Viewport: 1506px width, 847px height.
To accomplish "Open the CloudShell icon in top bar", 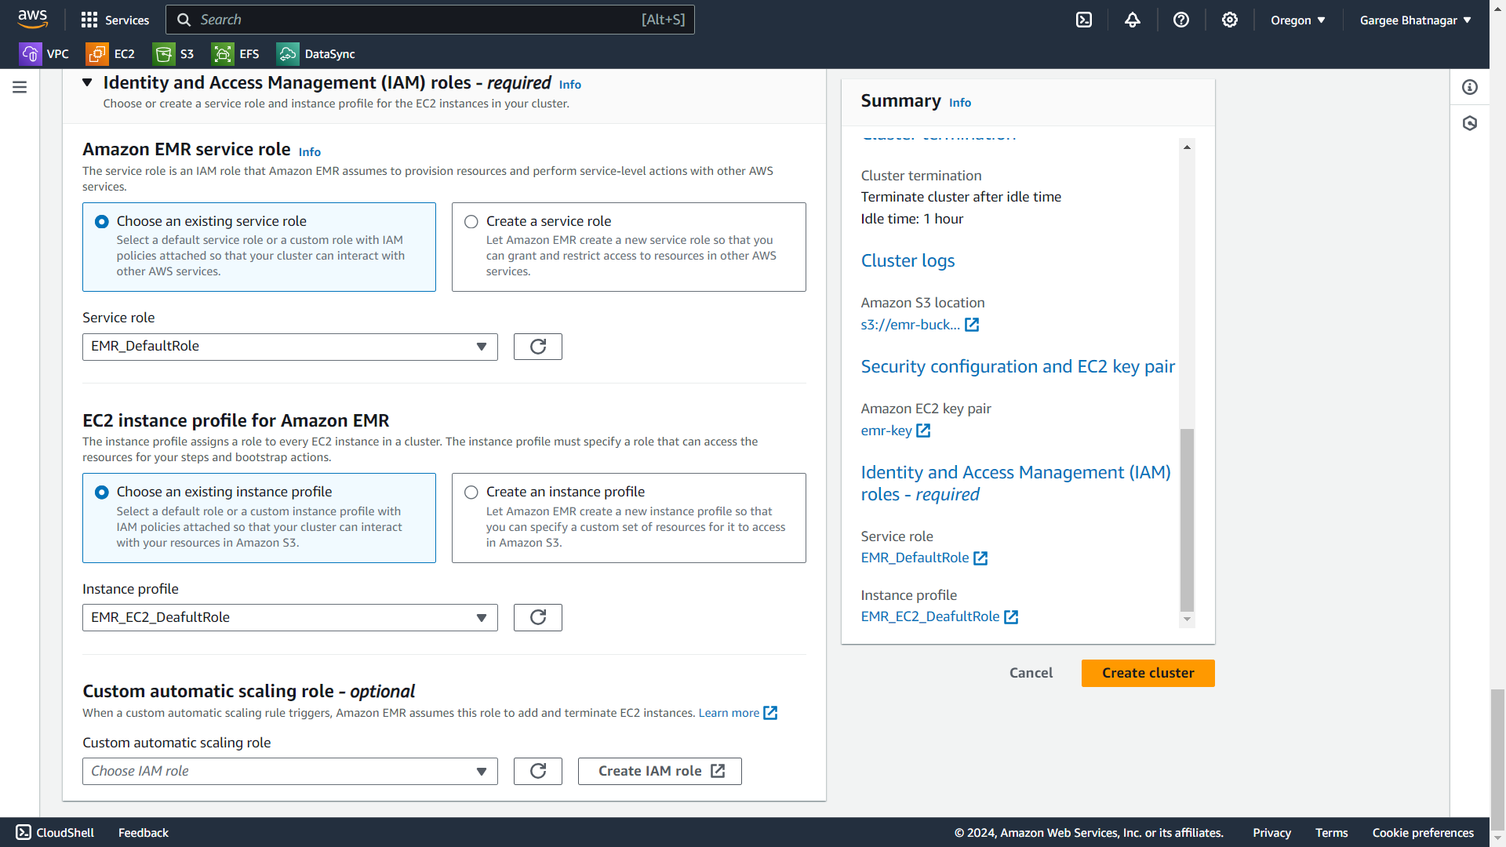I will tap(1084, 20).
